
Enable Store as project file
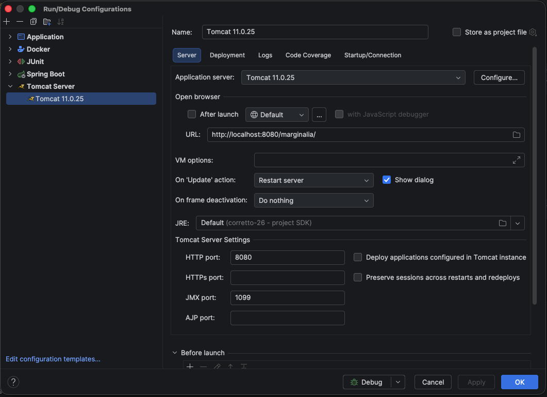pyautogui.click(x=456, y=32)
